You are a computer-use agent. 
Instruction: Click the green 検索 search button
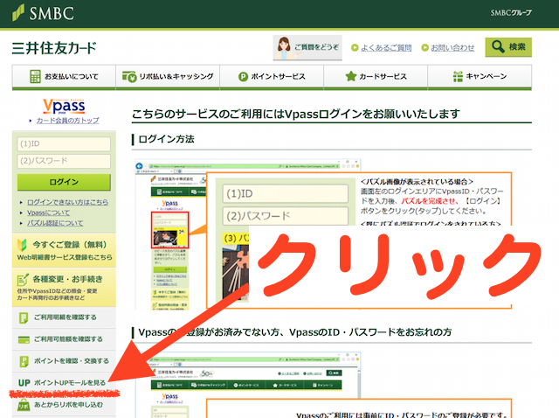click(x=508, y=46)
